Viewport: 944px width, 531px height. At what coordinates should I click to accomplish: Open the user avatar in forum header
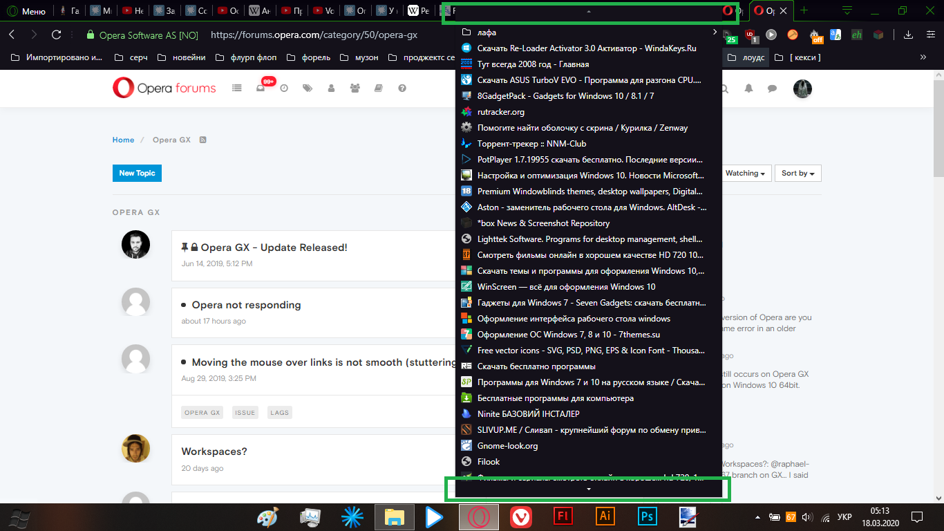802,88
